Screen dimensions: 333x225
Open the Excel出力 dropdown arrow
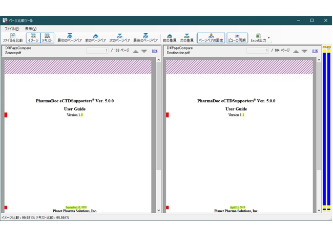[x=269, y=38]
